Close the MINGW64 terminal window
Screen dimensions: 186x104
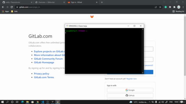[141, 26]
